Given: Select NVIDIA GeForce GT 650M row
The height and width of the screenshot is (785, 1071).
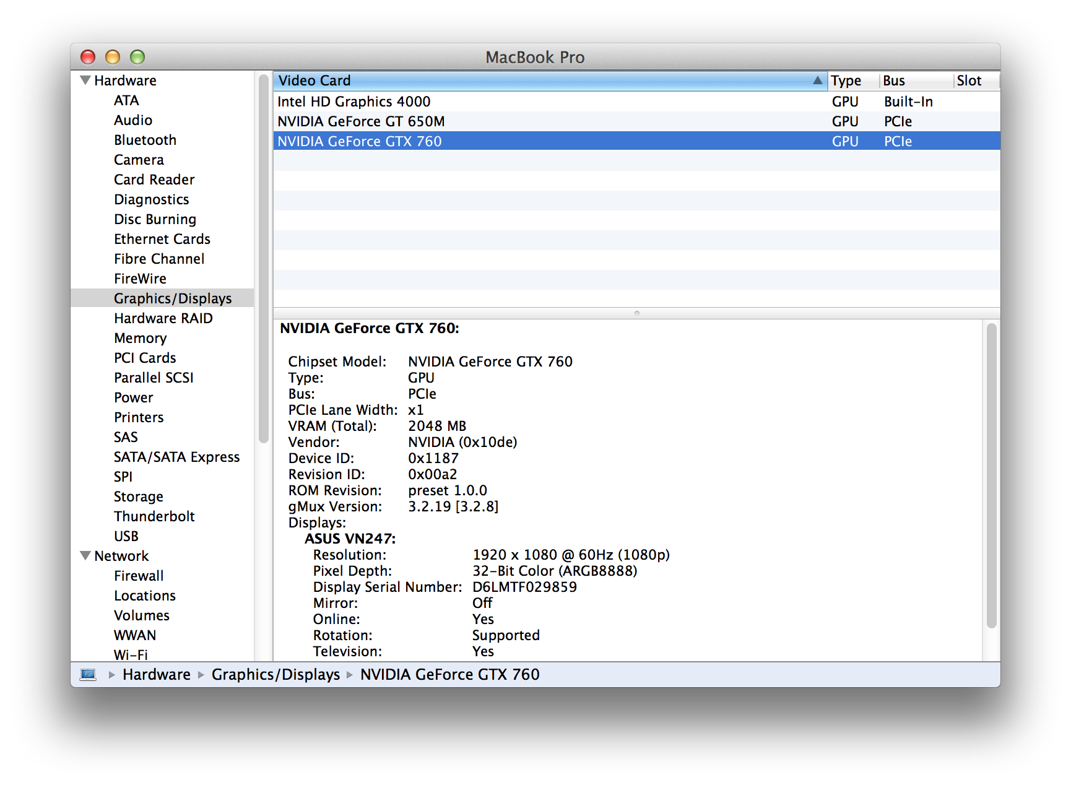Looking at the screenshot, I should (x=636, y=121).
